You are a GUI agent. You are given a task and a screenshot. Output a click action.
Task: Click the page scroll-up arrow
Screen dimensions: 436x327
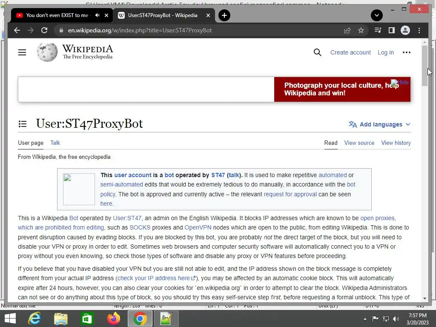click(425, 43)
